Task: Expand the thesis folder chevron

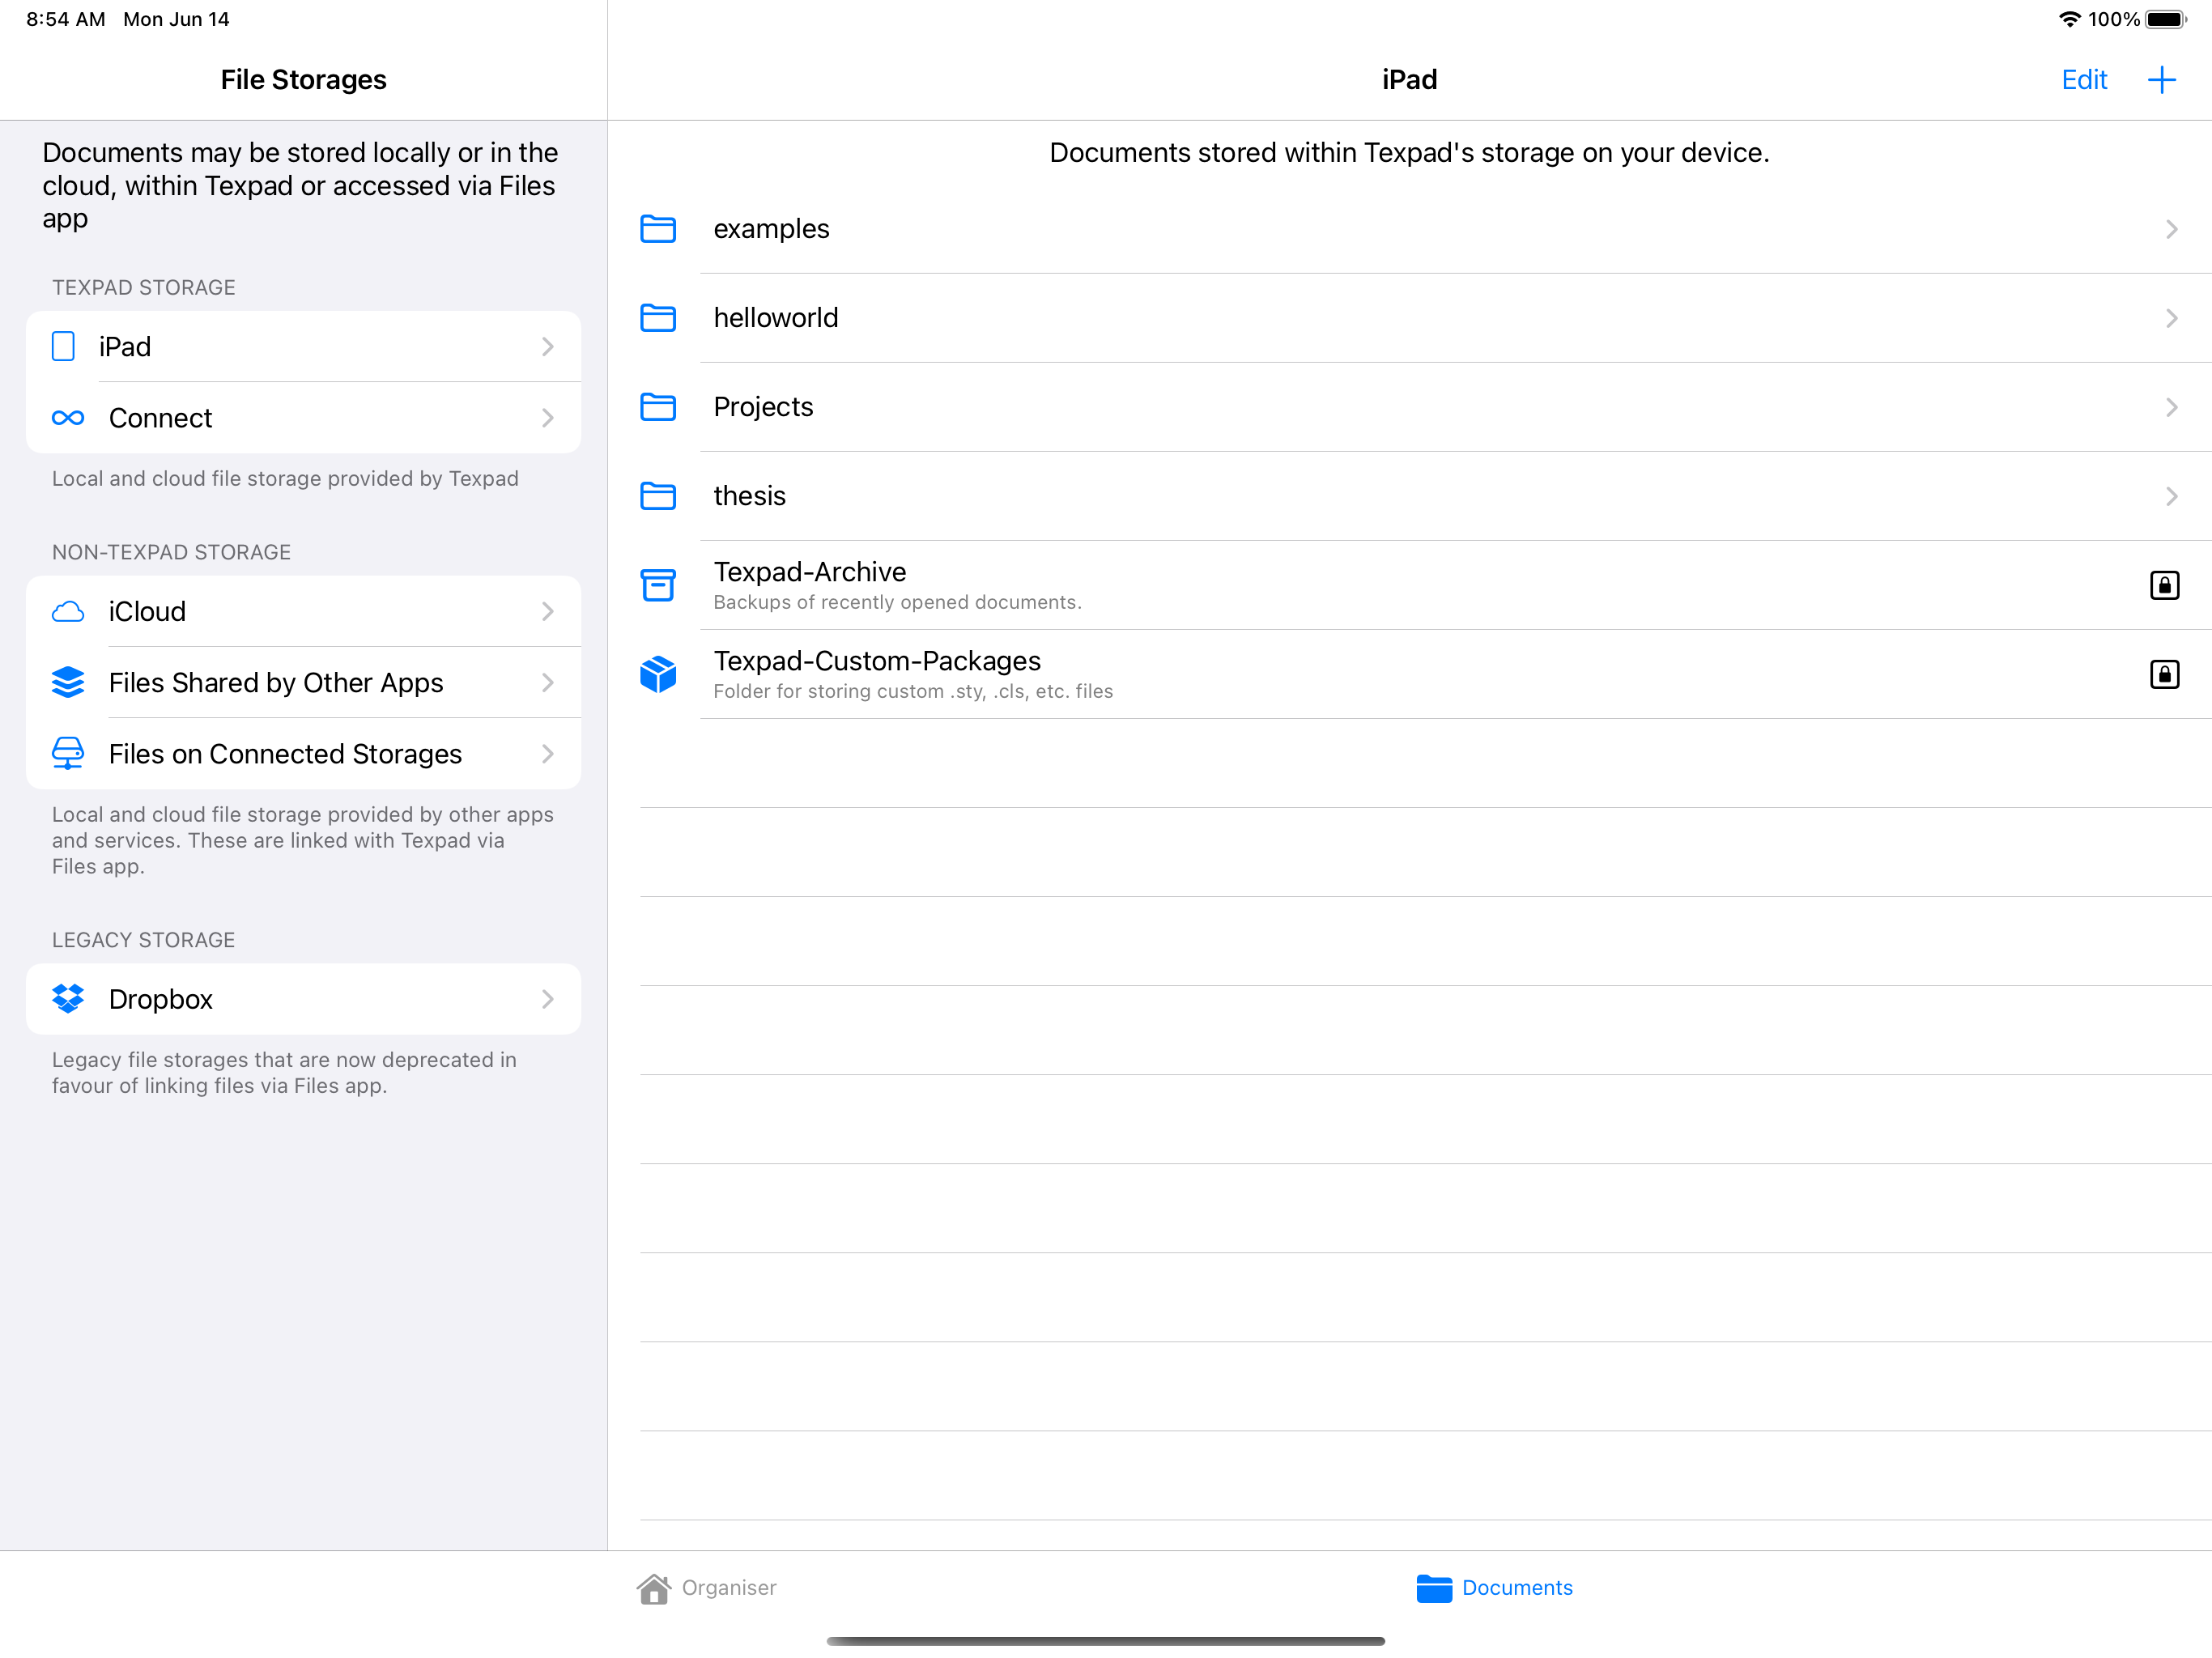Action: (x=2171, y=496)
